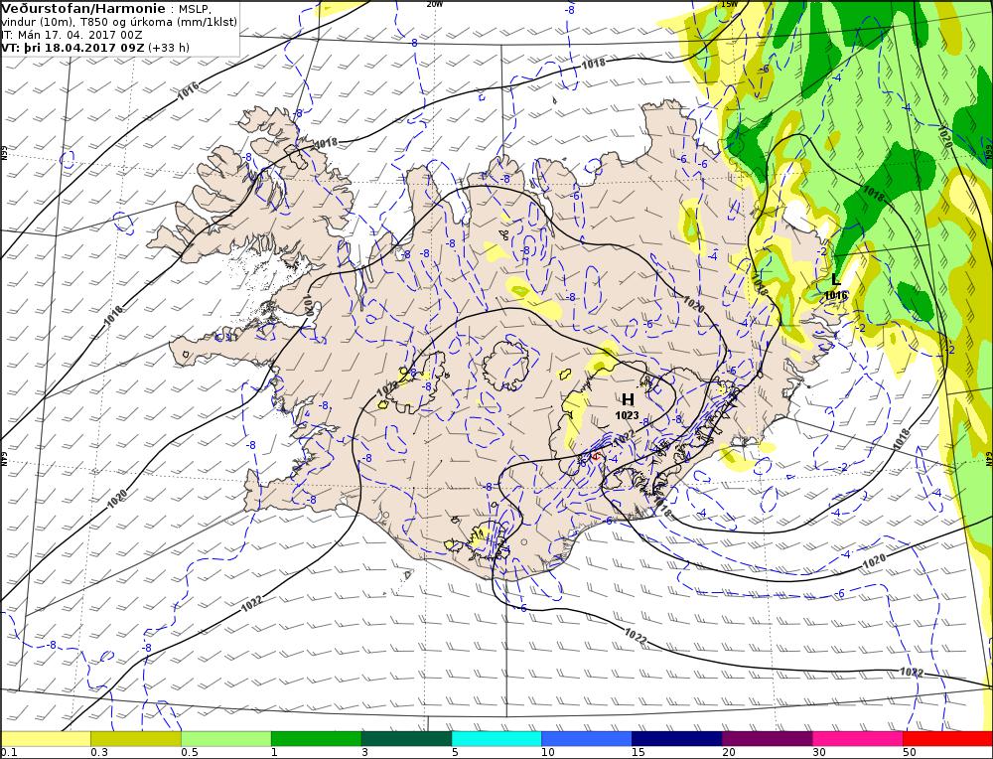
Task: Choose the green 1 mm legend swatch
Action: [316, 739]
